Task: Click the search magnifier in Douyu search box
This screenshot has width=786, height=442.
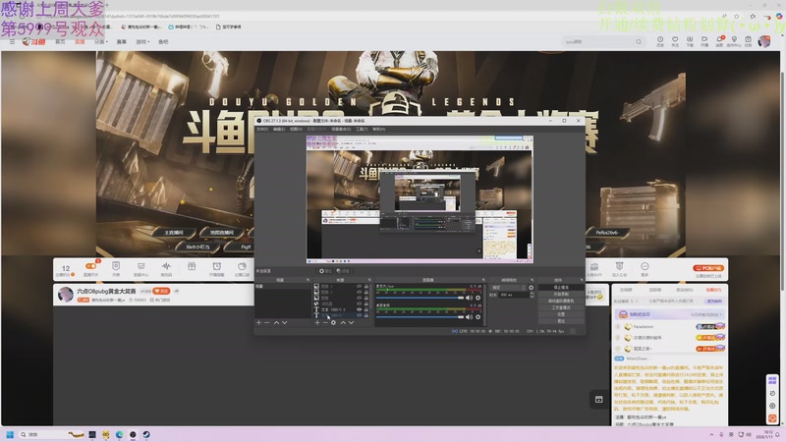Action: coord(638,41)
